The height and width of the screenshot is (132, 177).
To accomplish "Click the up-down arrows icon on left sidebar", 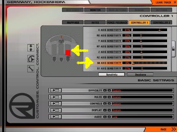I will point(31,48).
